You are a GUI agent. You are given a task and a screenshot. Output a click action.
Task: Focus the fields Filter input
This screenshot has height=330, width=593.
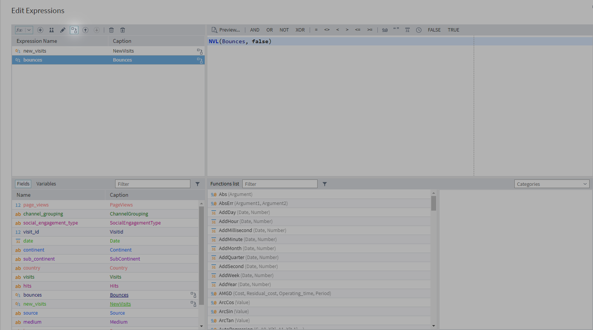(x=153, y=184)
